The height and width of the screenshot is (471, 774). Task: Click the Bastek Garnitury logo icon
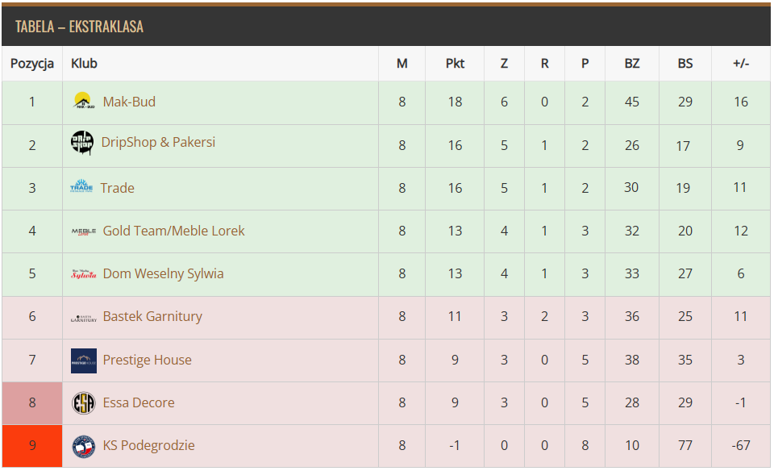click(84, 317)
